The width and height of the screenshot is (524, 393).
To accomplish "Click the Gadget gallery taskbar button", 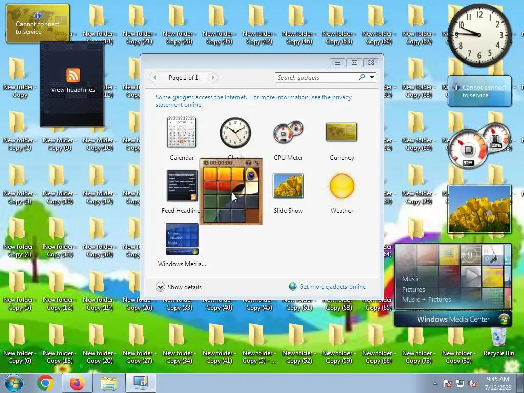I will point(141,383).
